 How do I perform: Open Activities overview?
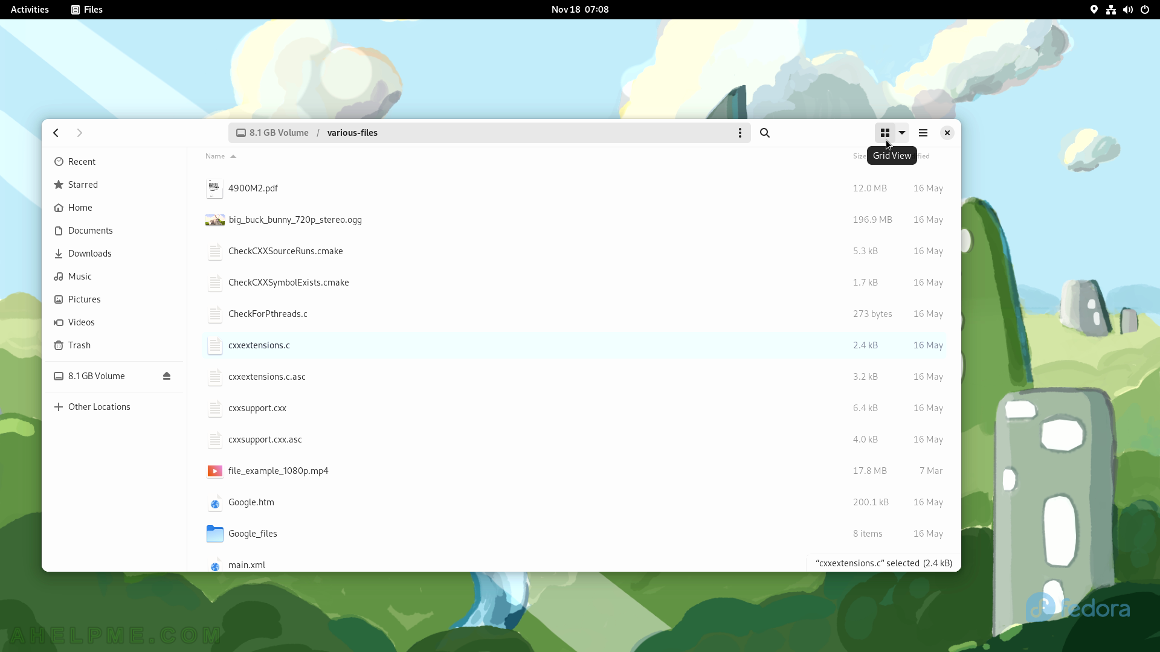tap(30, 10)
